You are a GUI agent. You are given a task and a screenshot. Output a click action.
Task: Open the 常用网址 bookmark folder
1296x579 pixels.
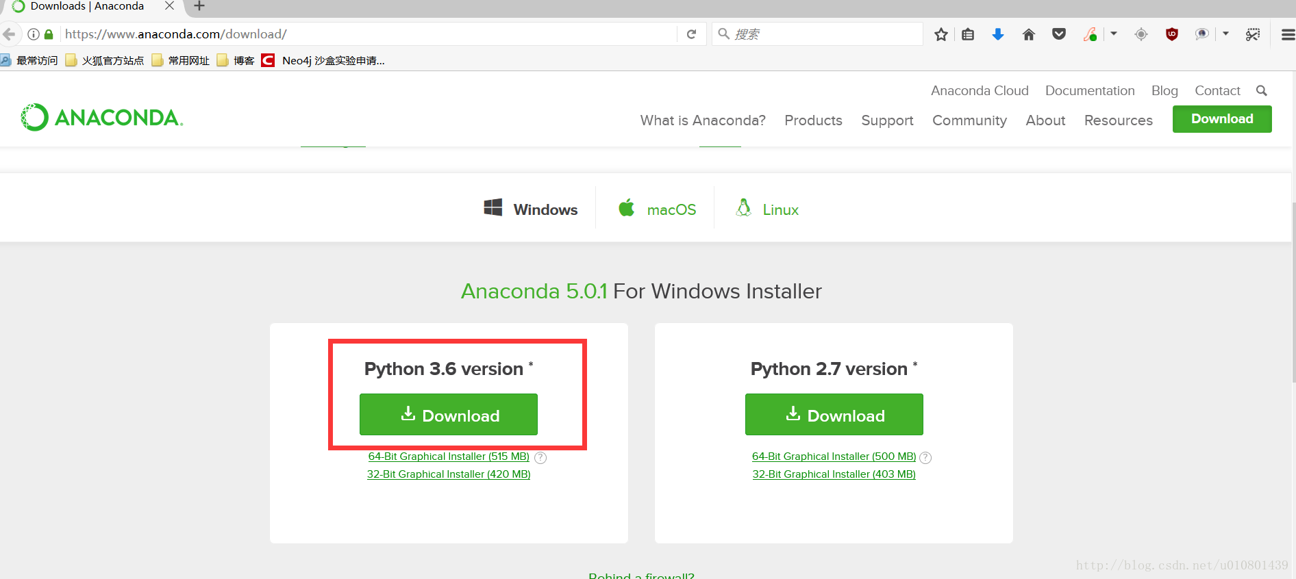point(181,60)
